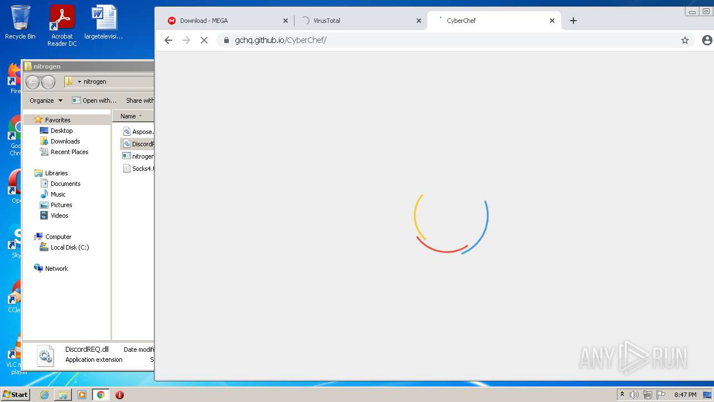Click the volume speaker tray icon
This screenshot has width=714, height=402.
tap(634, 395)
